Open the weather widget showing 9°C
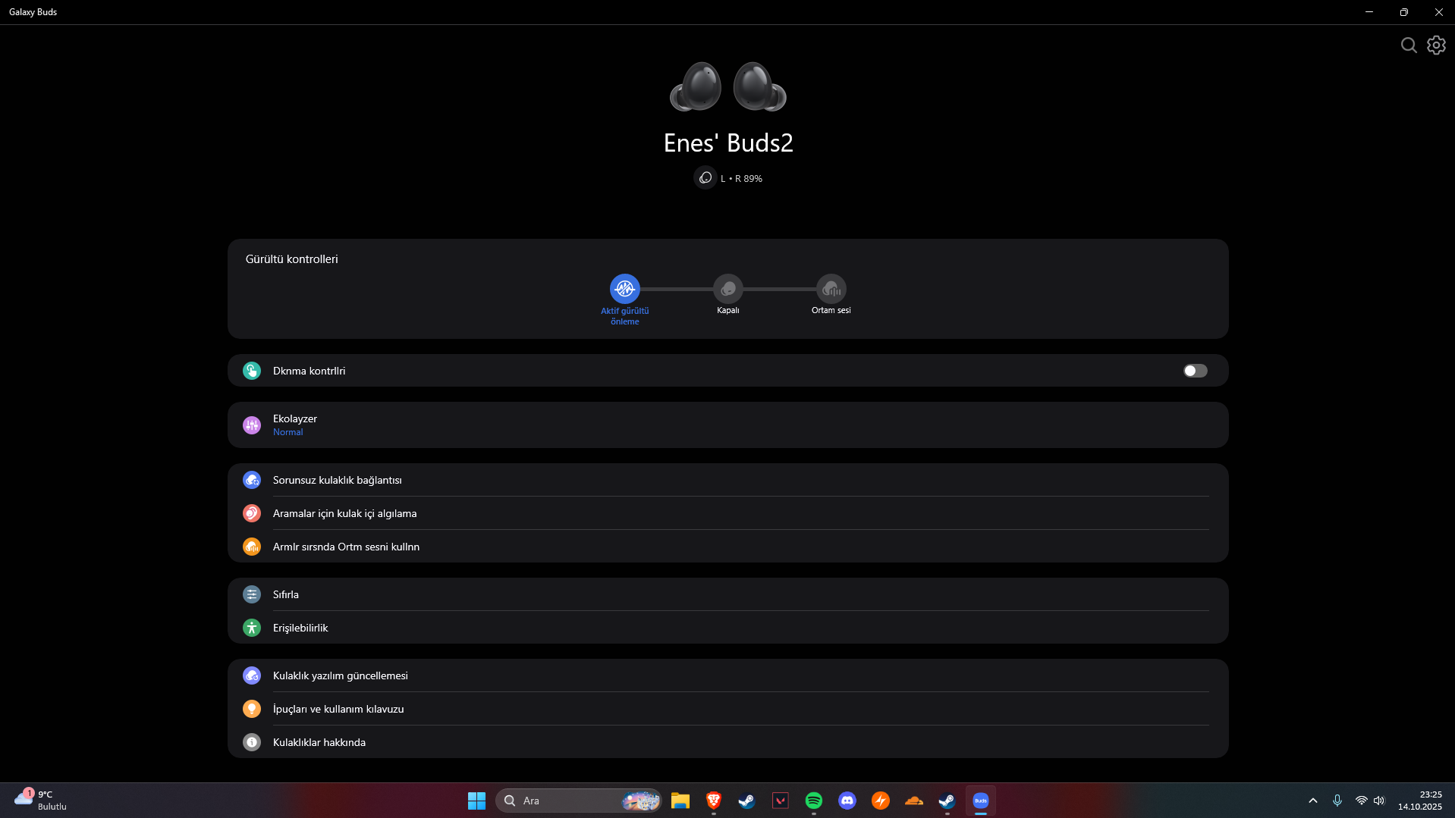 [x=41, y=801]
